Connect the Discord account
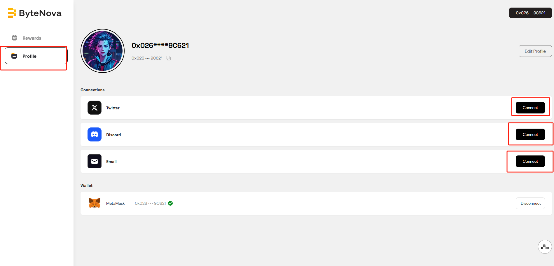 click(x=530, y=134)
